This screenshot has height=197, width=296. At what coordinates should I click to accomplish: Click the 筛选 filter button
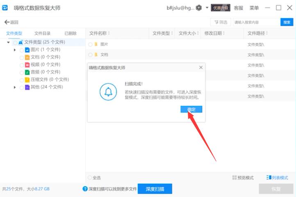pos(221,22)
